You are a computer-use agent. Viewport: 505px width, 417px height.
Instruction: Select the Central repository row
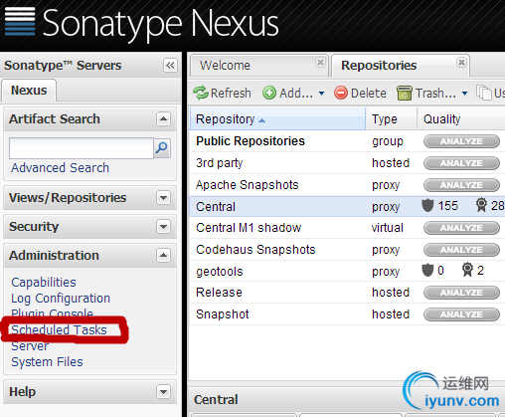click(x=347, y=206)
